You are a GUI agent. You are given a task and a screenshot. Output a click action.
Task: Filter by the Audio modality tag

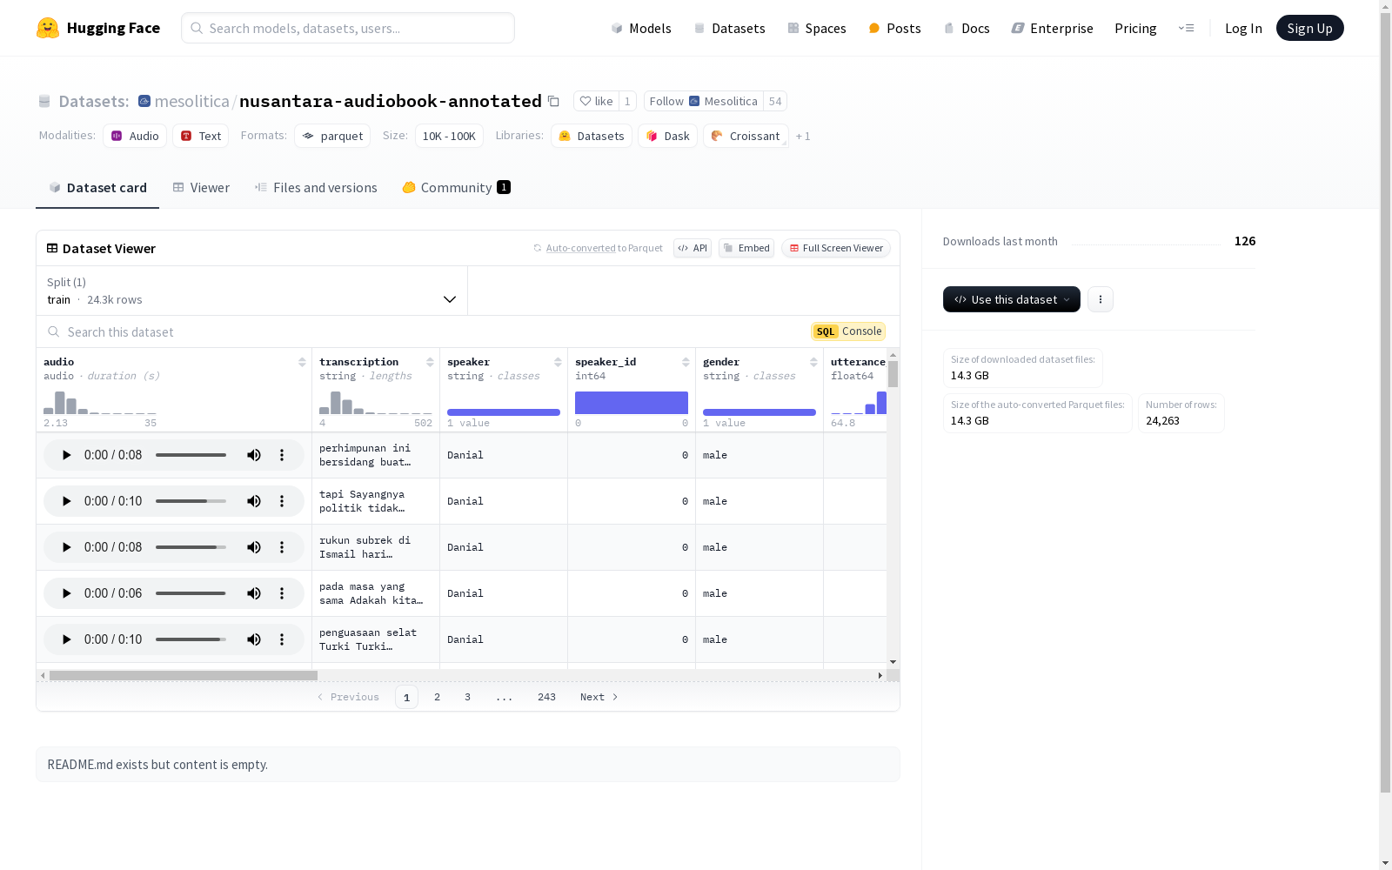click(135, 136)
